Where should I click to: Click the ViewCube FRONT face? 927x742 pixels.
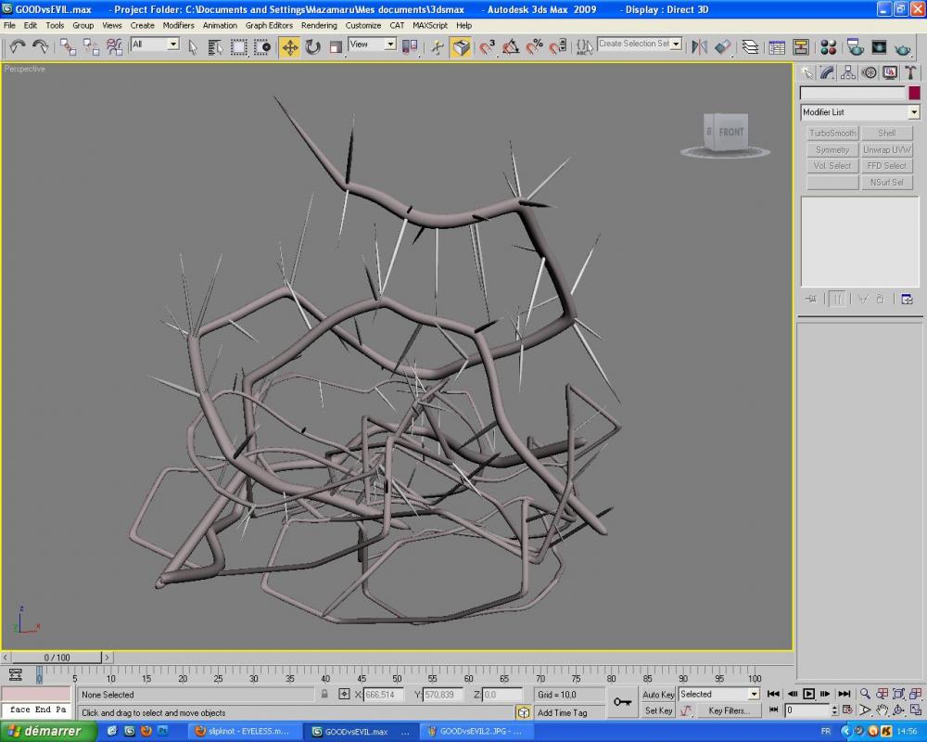[x=730, y=133]
